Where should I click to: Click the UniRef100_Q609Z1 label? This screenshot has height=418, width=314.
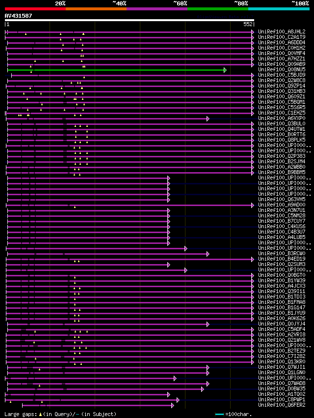pyautogui.click(x=282, y=96)
